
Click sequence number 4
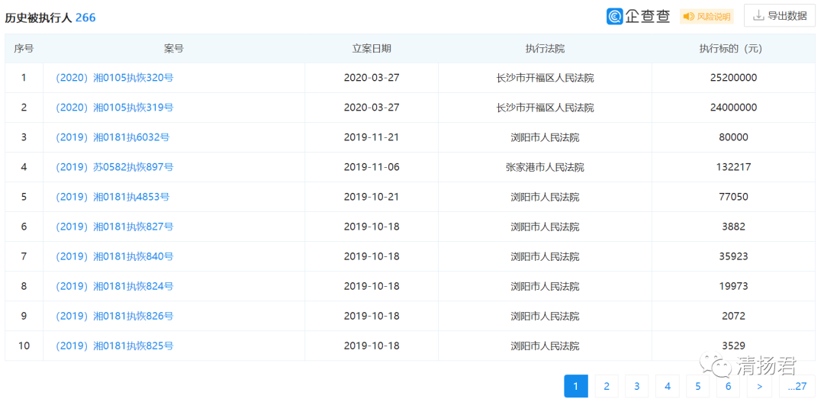[24, 167]
